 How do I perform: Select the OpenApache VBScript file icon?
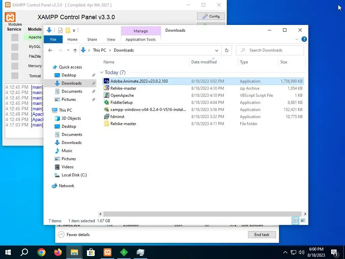[106, 95]
